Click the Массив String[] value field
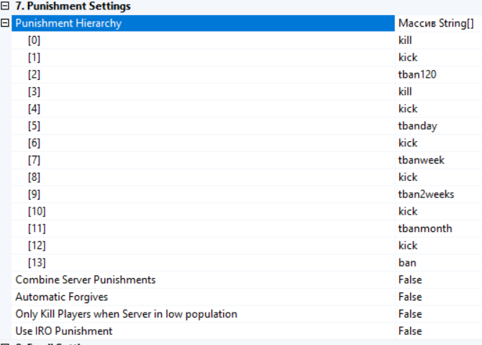This screenshot has height=345, width=482. coord(436,23)
